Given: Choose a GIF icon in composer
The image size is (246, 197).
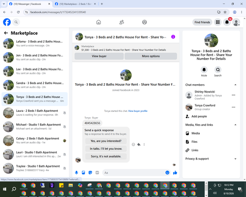Looking at the screenshot, I should pyautogui.click(x=97, y=172).
